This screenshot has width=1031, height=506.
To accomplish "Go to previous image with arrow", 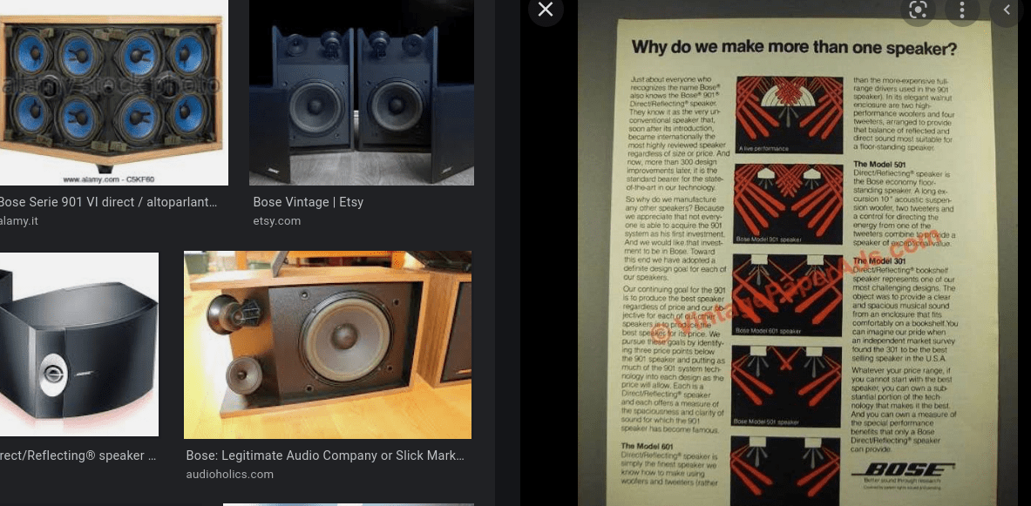I will (1007, 10).
